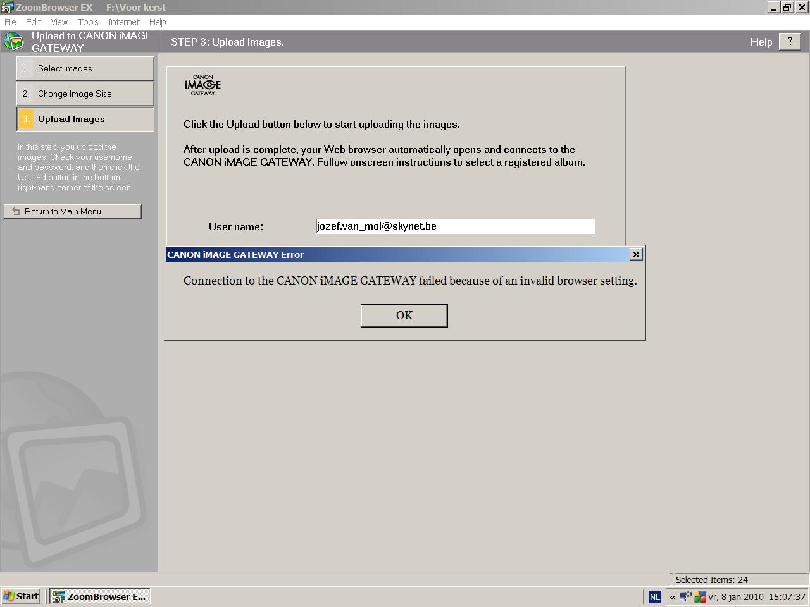
Task: Click the User name input field
Action: [x=456, y=226]
